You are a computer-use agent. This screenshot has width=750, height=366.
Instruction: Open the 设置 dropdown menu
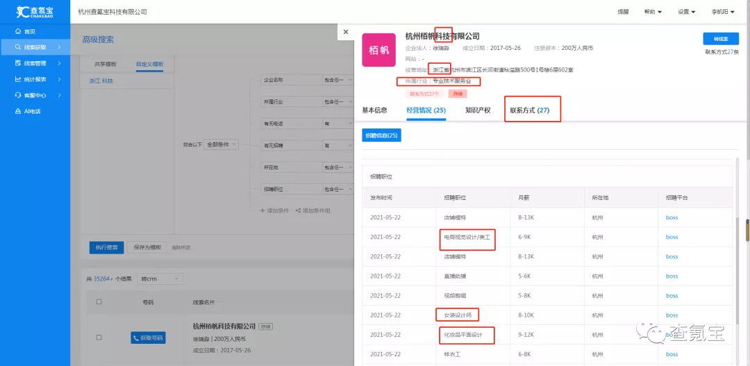(x=686, y=12)
